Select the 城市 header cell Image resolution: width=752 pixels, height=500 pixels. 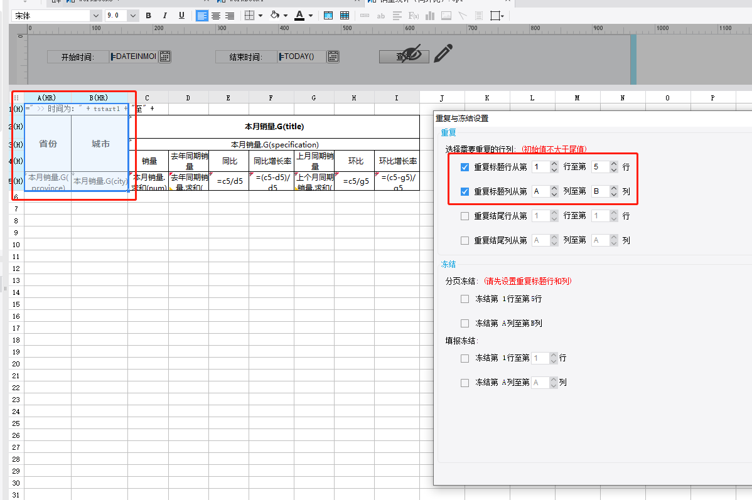[100, 144]
